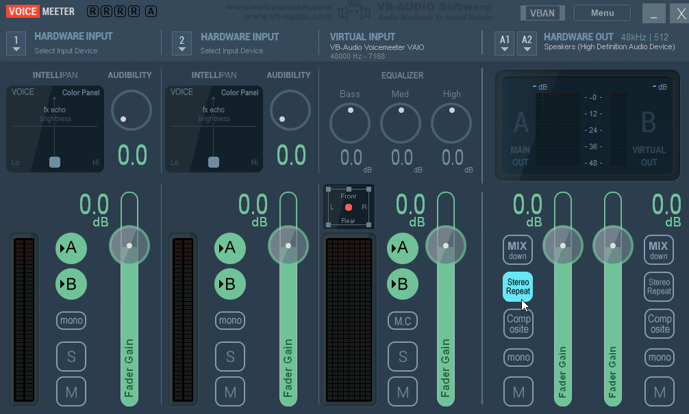Mute the Virtual Input strip
The width and height of the screenshot is (689, 414).
coord(403,391)
